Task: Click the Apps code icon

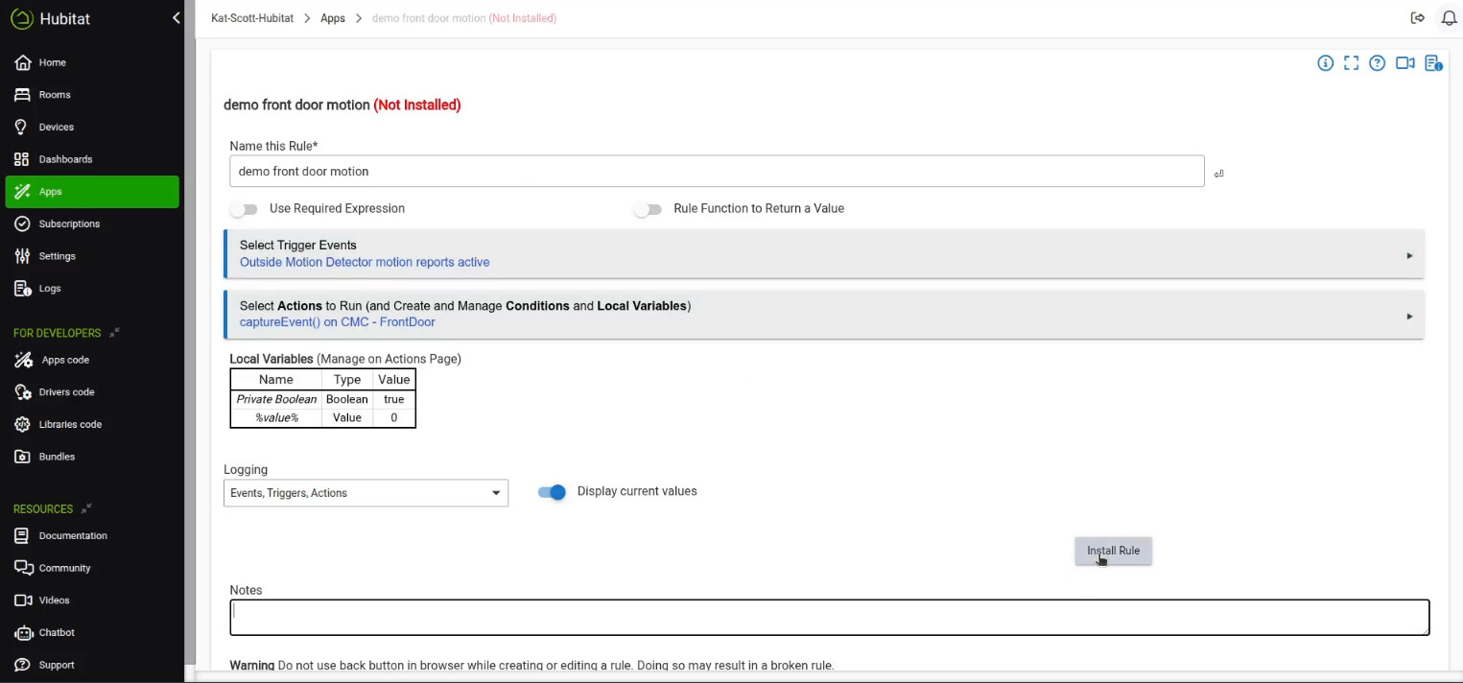Action: coord(22,360)
